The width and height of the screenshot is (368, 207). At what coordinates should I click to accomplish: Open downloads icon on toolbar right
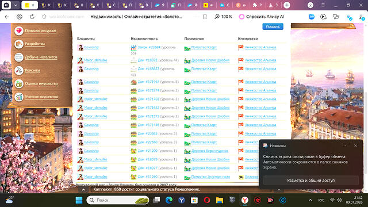362,17
